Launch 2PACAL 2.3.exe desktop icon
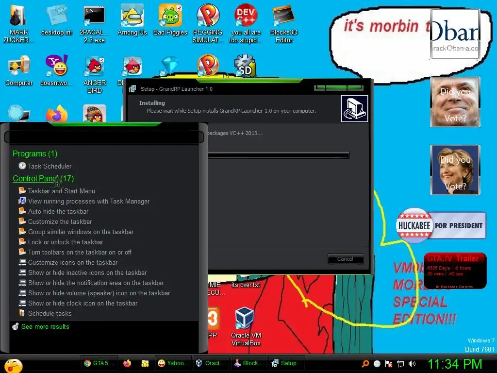 pyautogui.click(x=94, y=24)
